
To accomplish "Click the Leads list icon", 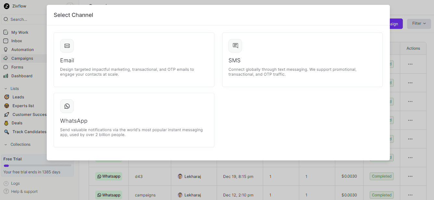I will point(7,97).
